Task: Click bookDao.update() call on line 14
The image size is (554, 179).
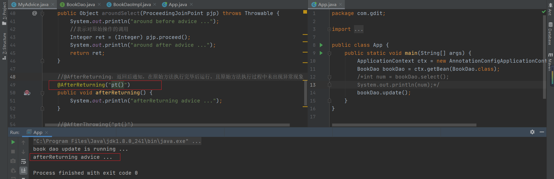Action: tap(384, 93)
